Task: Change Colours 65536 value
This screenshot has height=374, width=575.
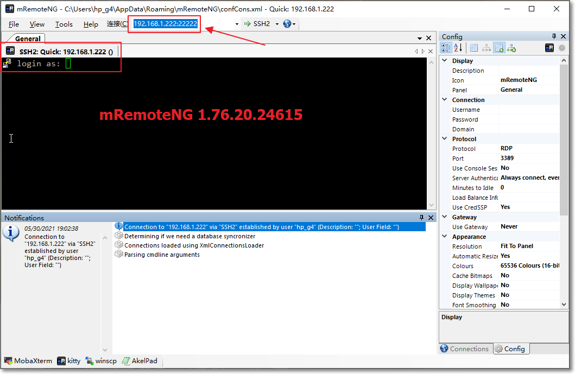Action: (529, 266)
